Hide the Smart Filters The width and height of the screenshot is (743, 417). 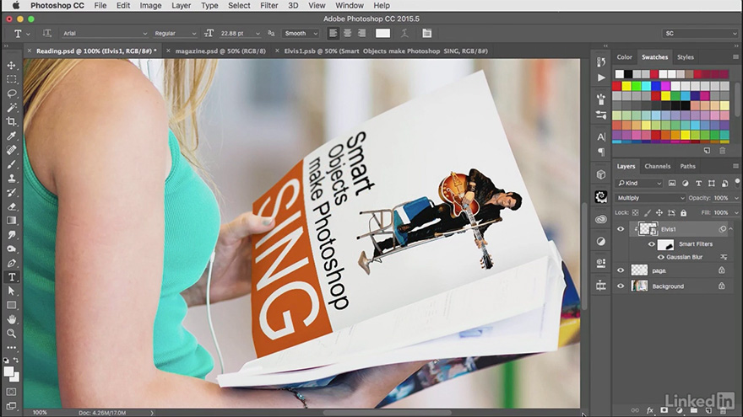(652, 244)
